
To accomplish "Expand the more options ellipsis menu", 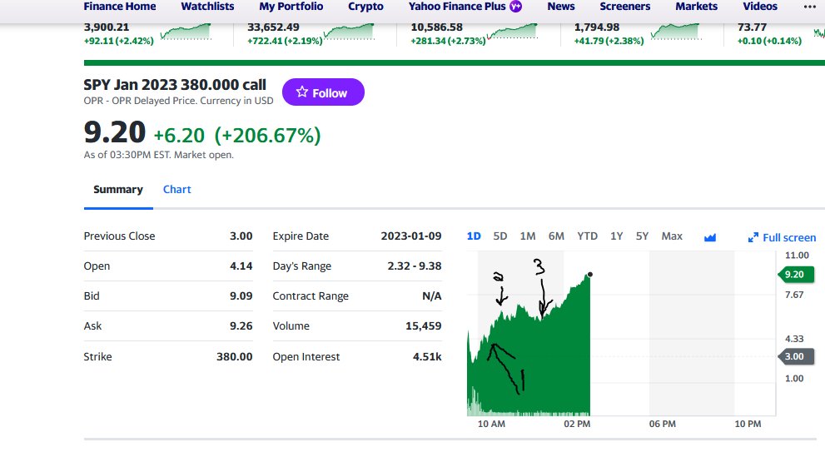I will pyautogui.click(x=810, y=7).
